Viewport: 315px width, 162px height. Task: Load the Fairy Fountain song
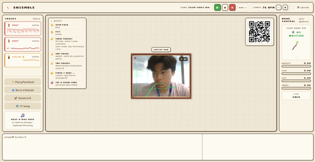click(23, 82)
